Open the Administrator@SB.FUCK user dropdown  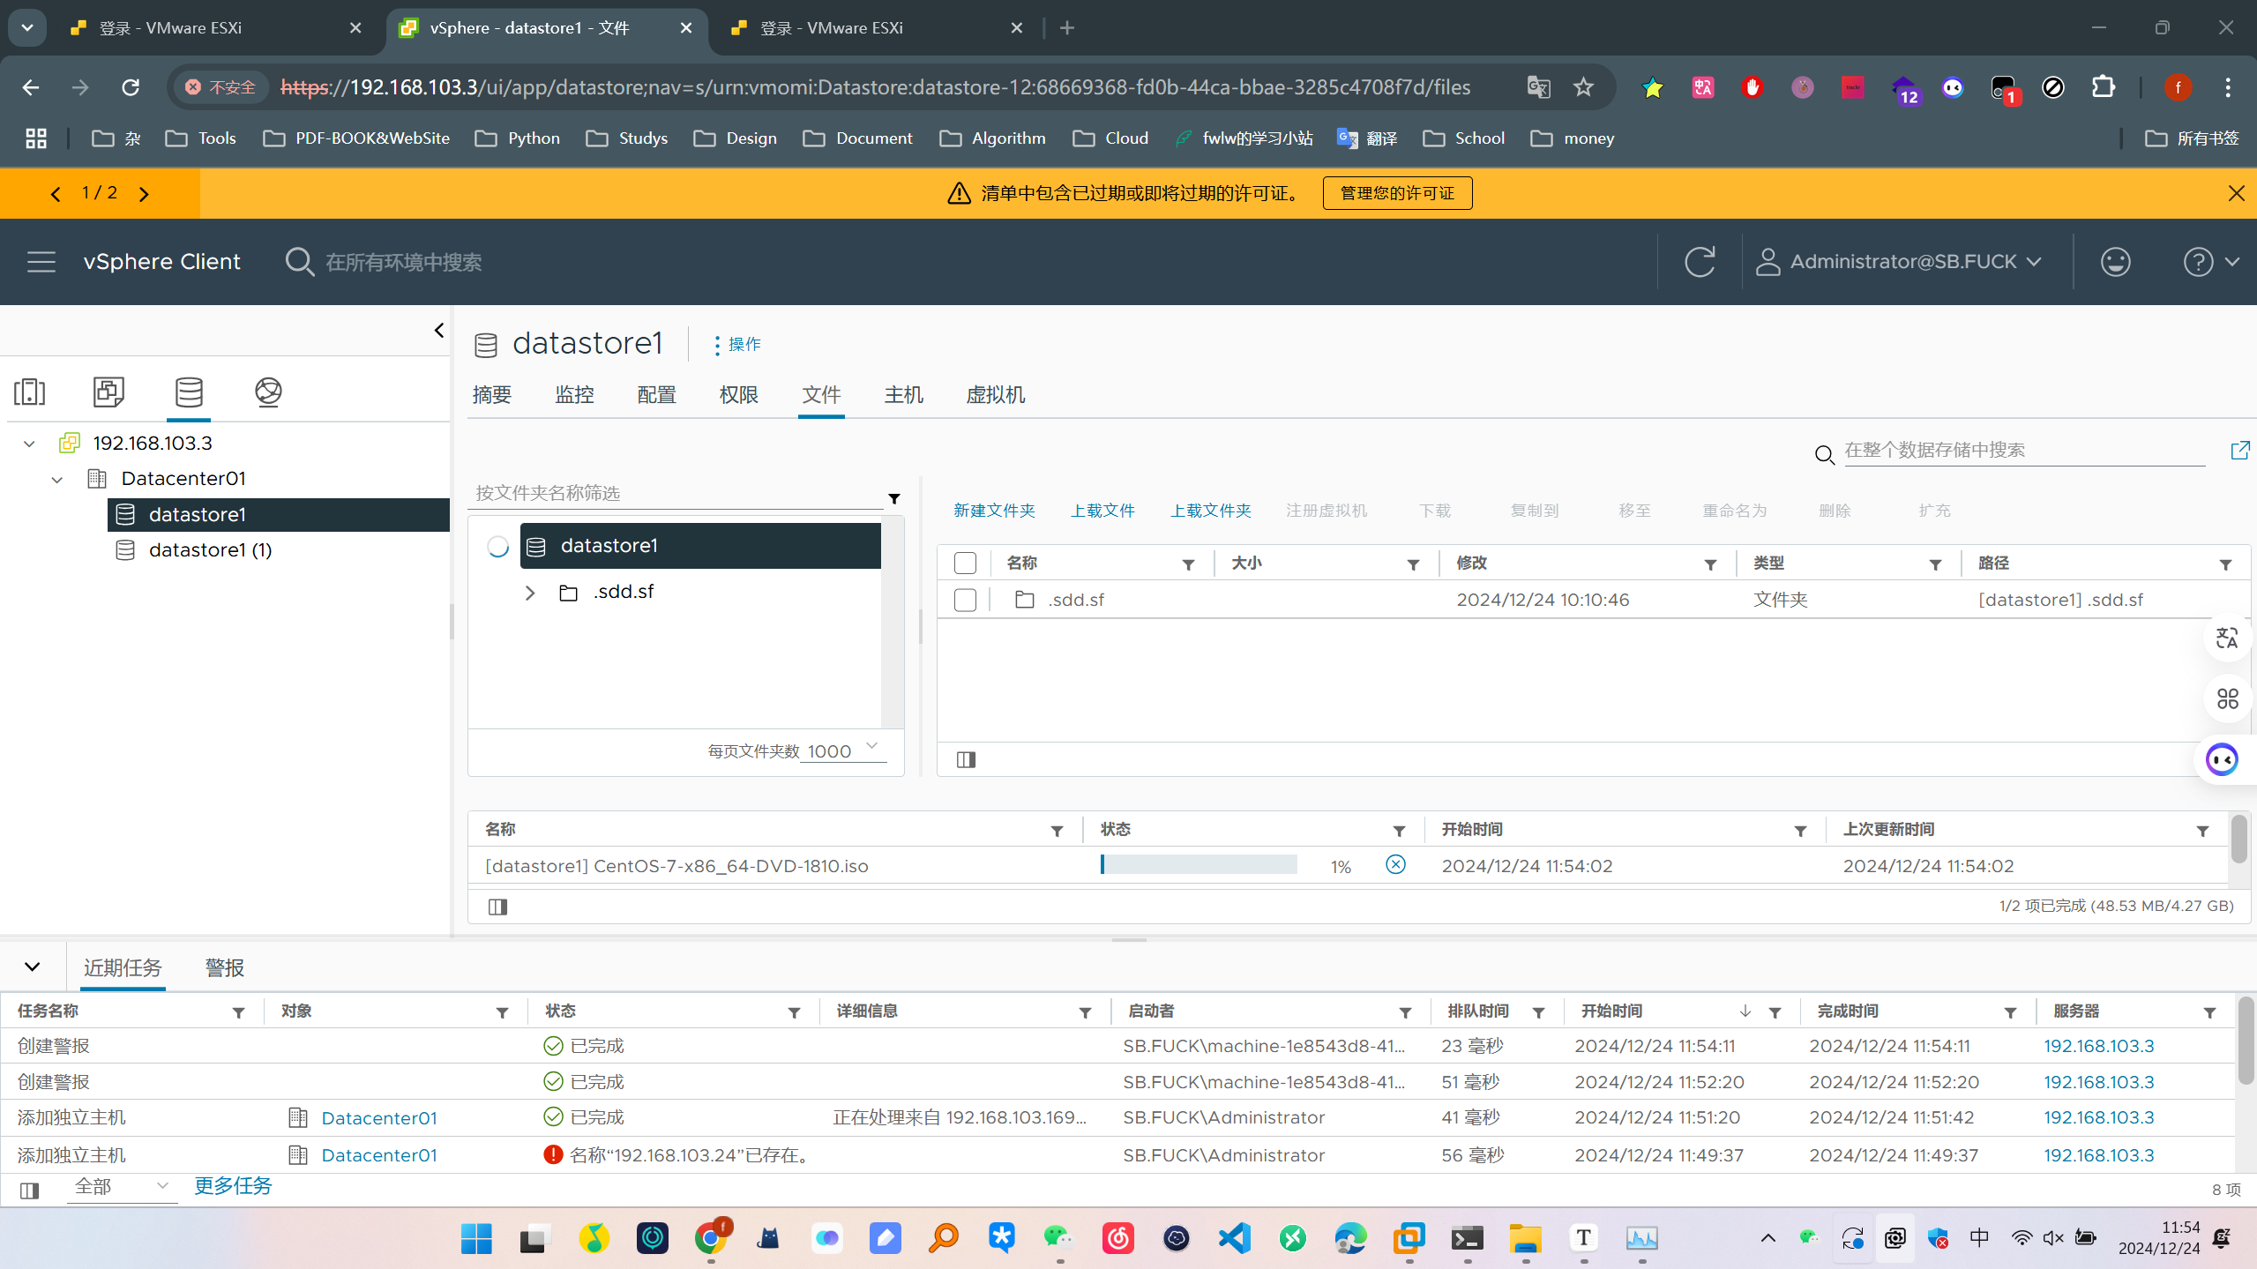click(1899, 262)
